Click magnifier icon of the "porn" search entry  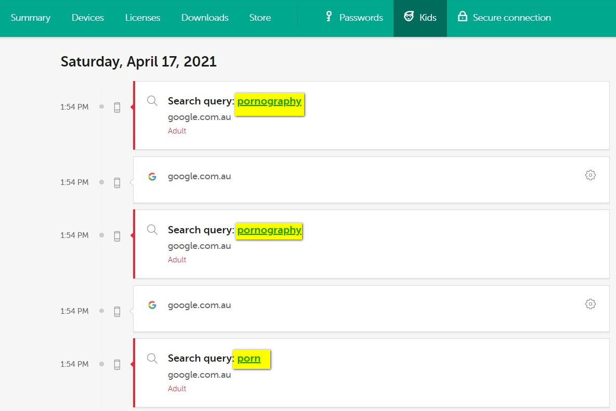pyautogui.click(x=152, y=358)
